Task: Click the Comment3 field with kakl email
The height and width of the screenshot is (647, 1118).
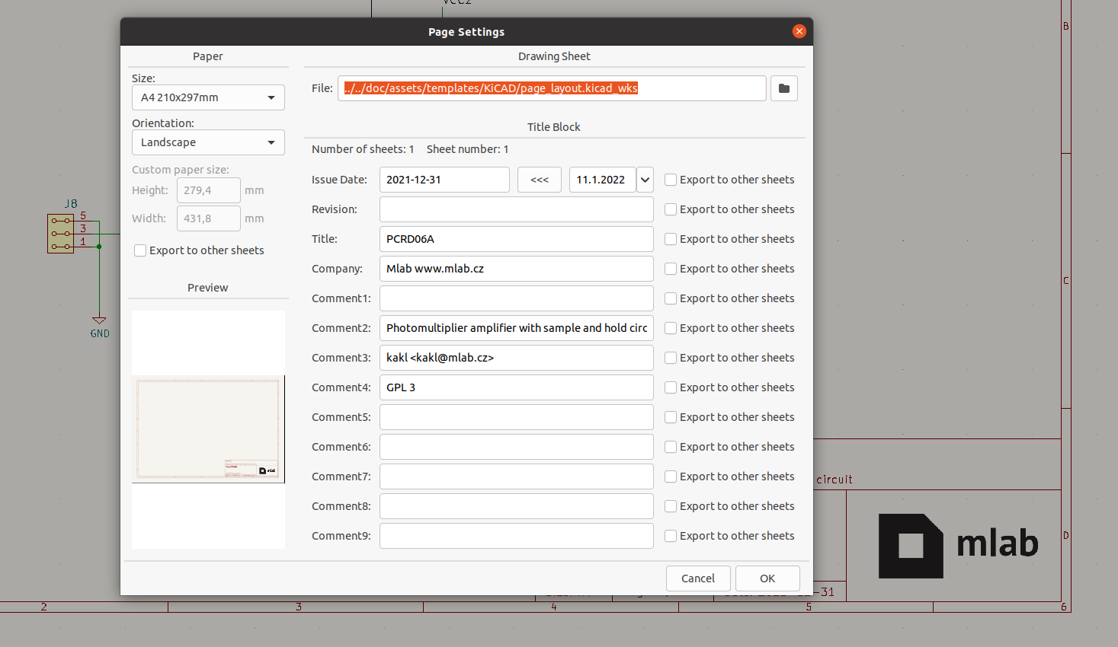Action: tap(516, 358)
